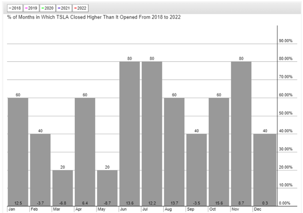The height and width of the screenshot is (213, 303).
Task: Click the 0.3 value in December bar
Action: pyautogui.click(x=265, y=203)
